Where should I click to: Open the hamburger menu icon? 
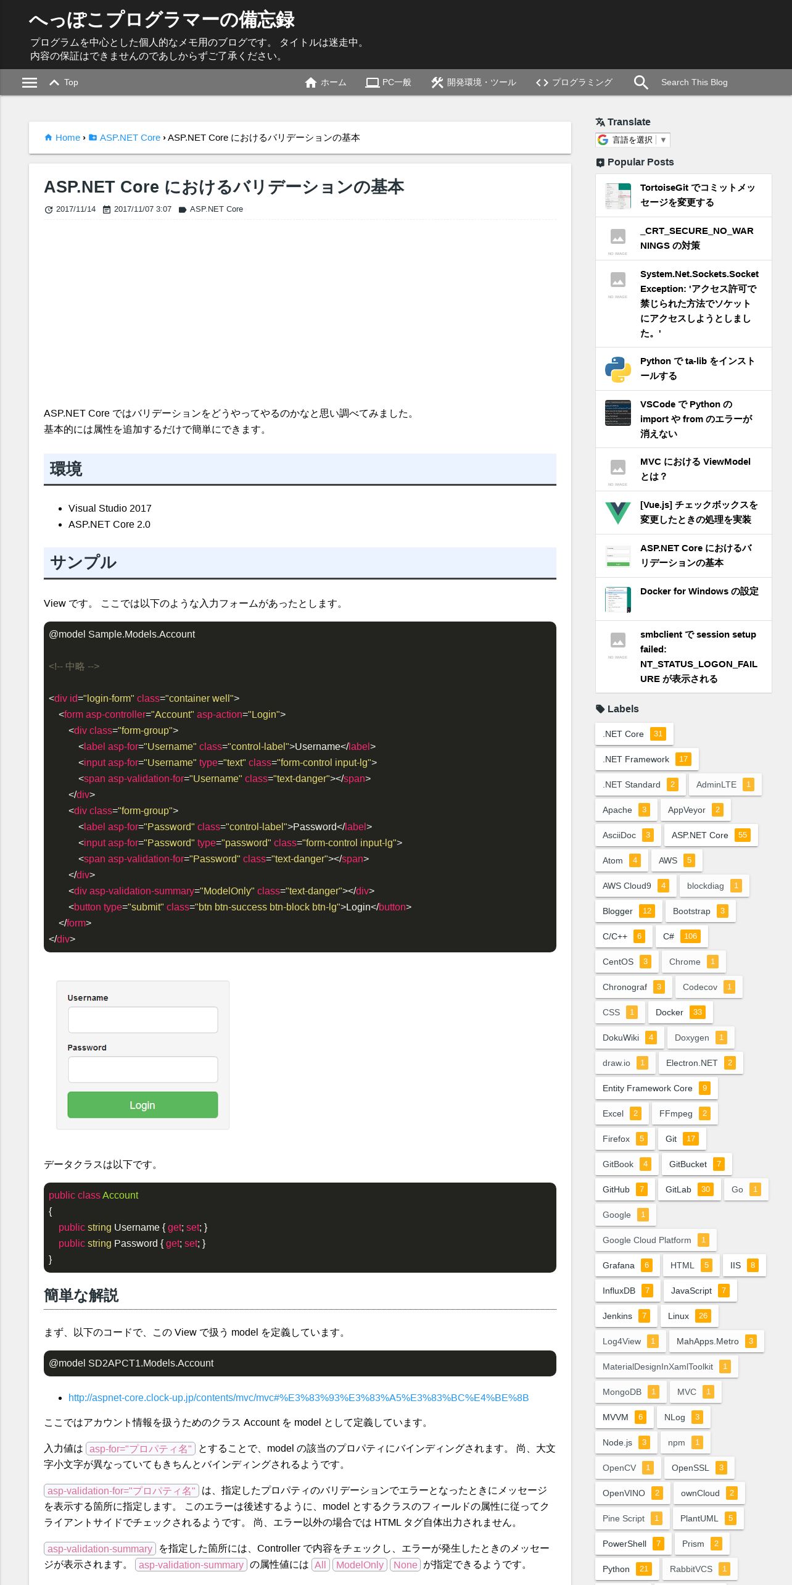click(30, 83)
